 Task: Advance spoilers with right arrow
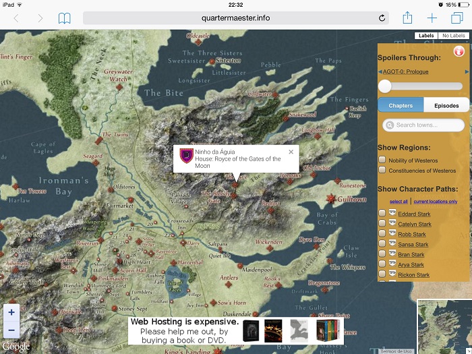pos(467,71)
